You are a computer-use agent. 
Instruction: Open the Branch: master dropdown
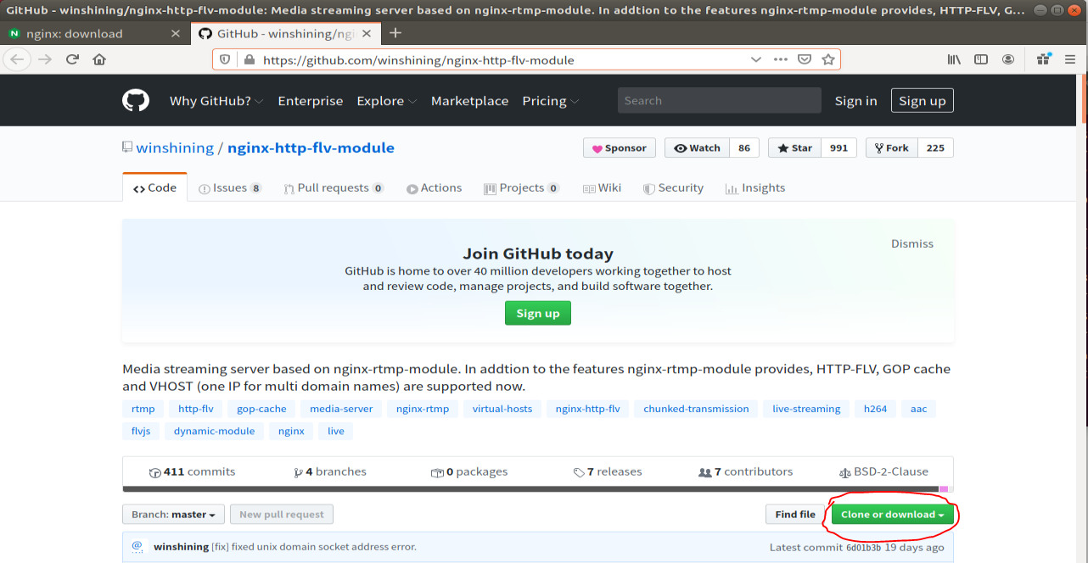174,515
